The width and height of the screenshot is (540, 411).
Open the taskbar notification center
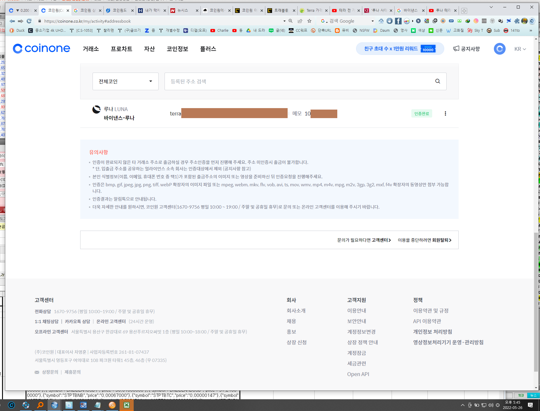[530, 405]
